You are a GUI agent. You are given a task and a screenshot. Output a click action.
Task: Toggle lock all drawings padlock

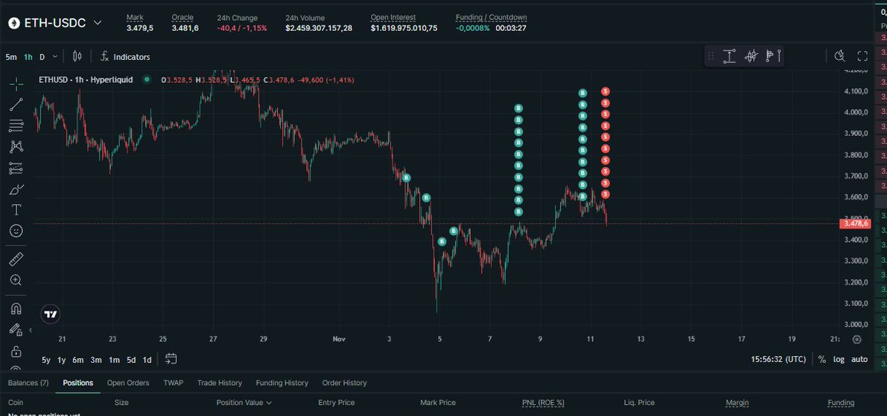pyautogui.click(x=16, y=350)
